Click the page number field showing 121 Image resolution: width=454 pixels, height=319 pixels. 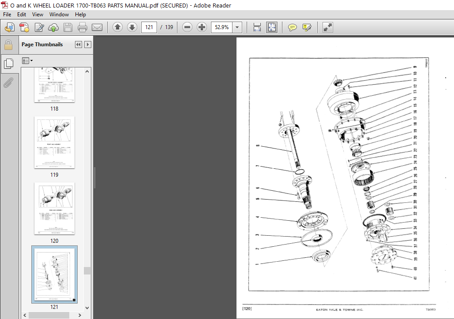click(149, 27)
